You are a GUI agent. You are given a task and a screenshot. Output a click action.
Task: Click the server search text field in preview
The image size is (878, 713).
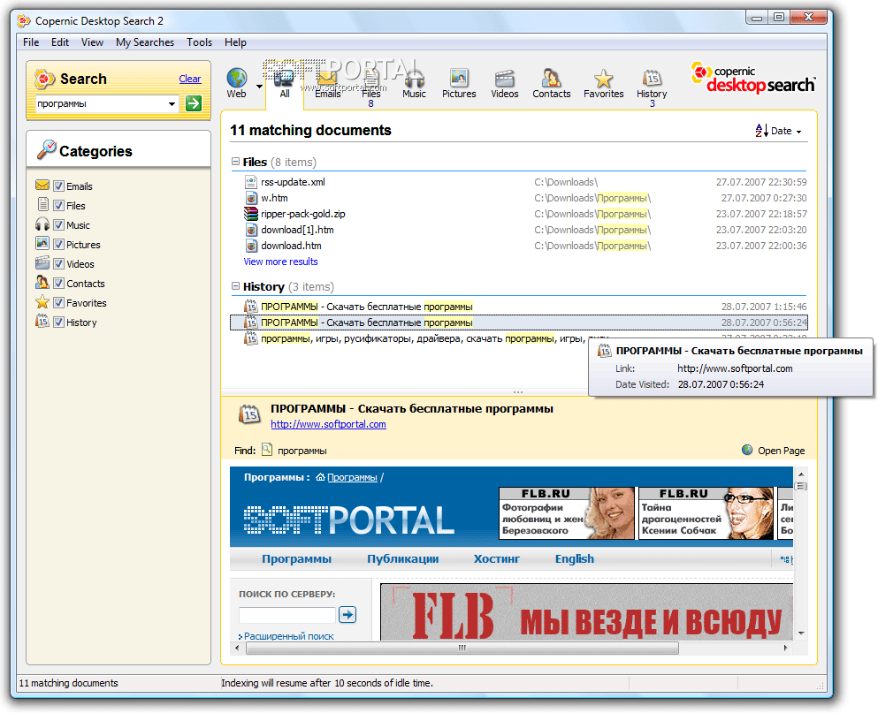pos(287,615)
